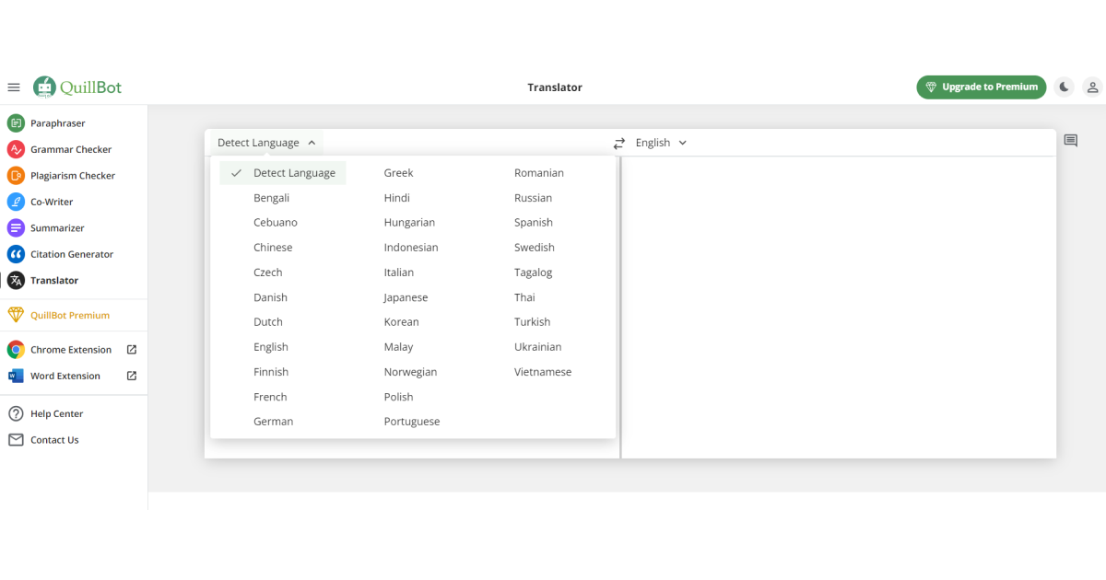This screenshot has width=1106, height=580.
Task: Select Vietnamese from the list
Action: (x=543, y=372)
